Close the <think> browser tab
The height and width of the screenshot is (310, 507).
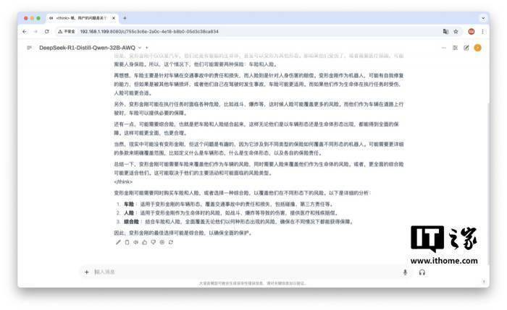pyautogui.click(x=114, y=18)
